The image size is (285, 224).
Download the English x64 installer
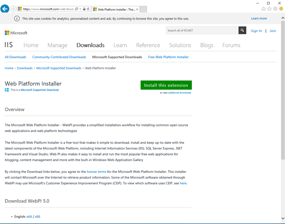[x=29, y=217]
